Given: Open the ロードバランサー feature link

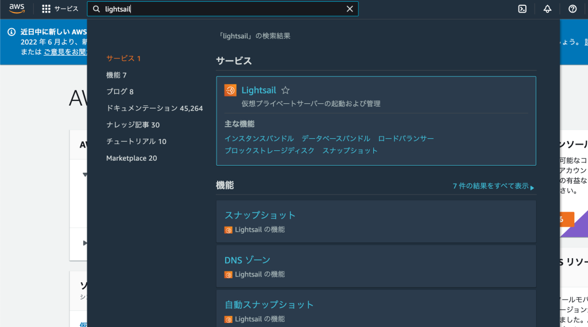Looking at the screenshot, I should coord(406,139).
